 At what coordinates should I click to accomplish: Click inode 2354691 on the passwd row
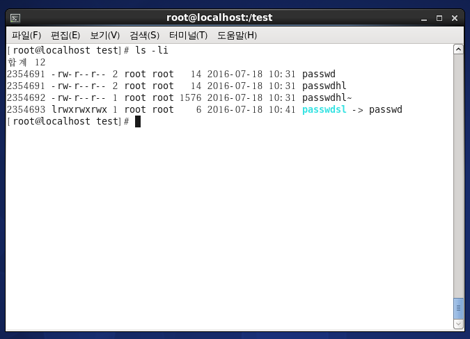pos(26,74)
